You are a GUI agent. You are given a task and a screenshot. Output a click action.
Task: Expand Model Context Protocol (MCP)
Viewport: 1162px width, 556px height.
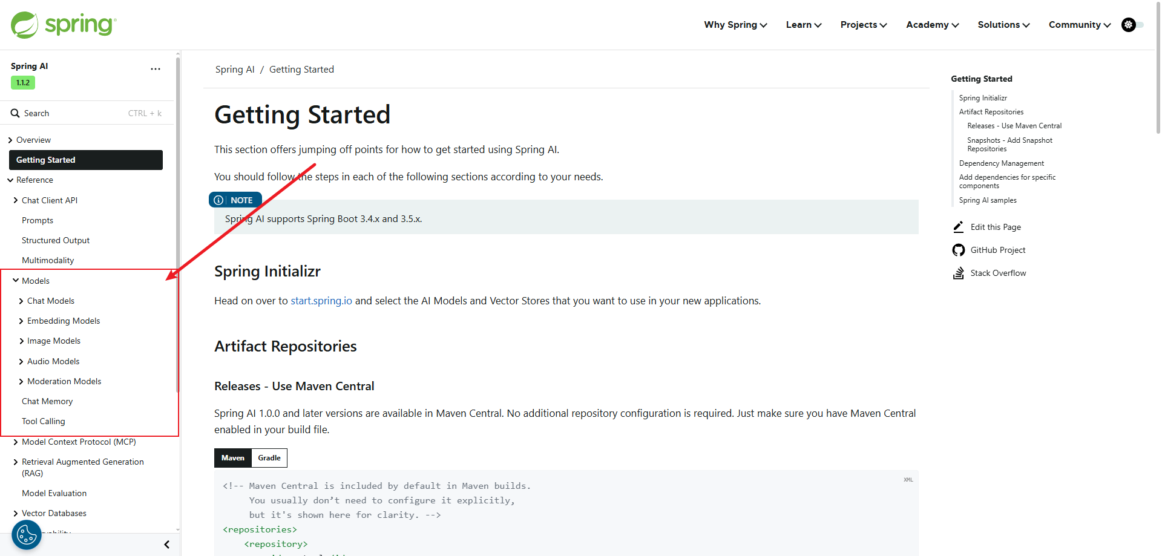(16, 442)
